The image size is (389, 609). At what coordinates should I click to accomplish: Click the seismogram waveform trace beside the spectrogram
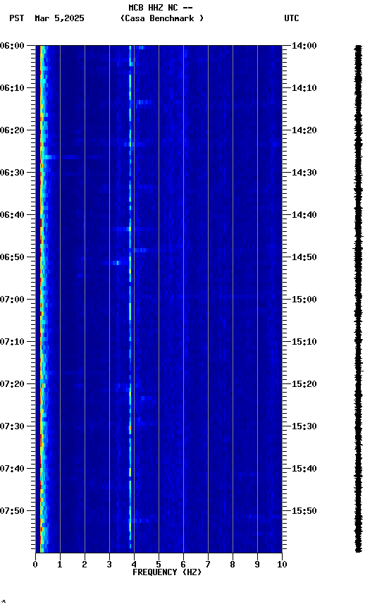pyautogui.click(x=358, y=299)
